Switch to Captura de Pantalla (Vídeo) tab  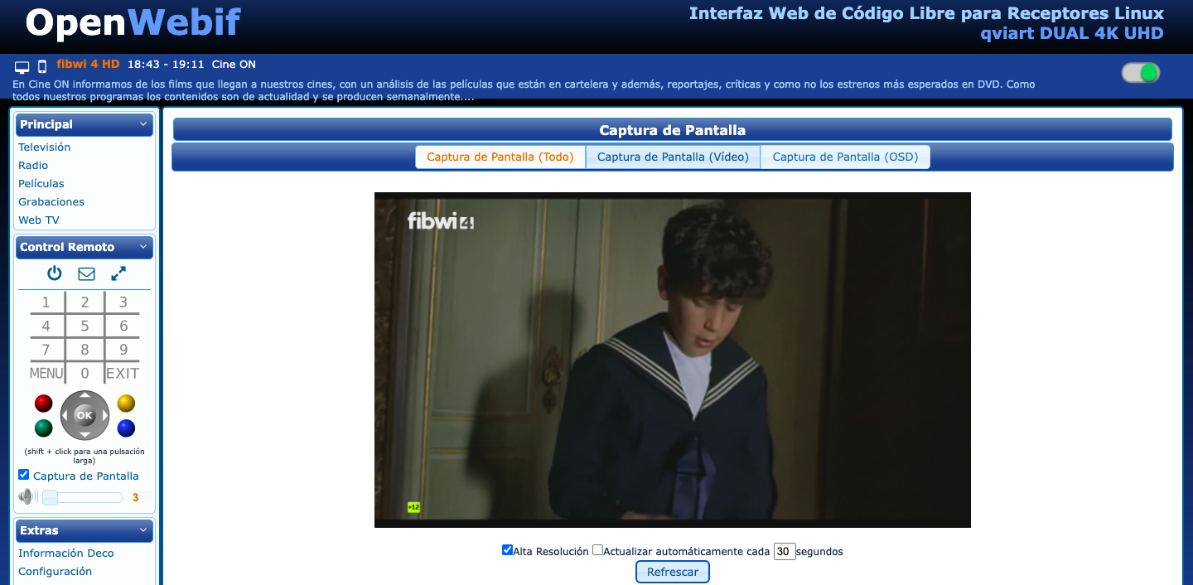point(673,157)
